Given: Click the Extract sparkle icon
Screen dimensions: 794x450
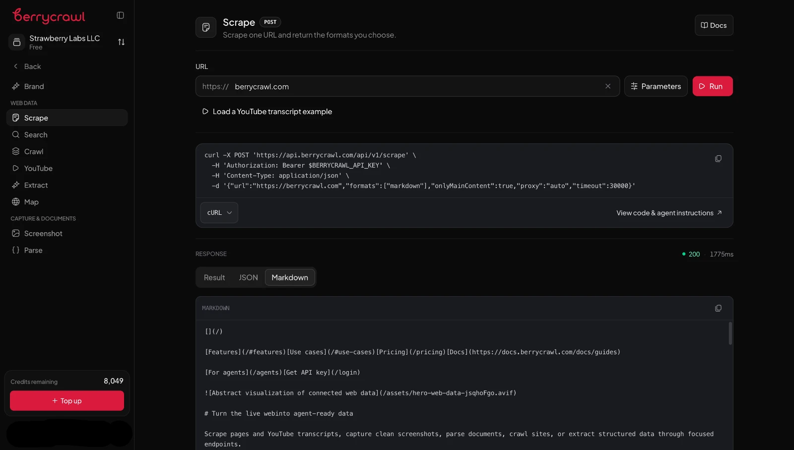Looking at the screenshot, I should [x=16, y=186].
